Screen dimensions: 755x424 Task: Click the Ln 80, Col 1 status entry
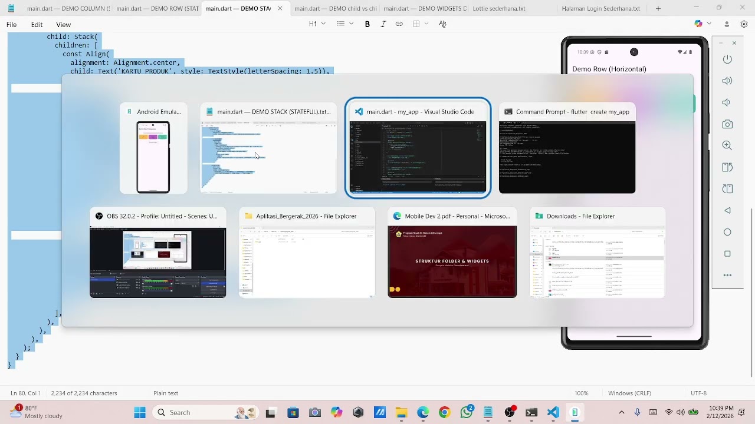point(25,393)
